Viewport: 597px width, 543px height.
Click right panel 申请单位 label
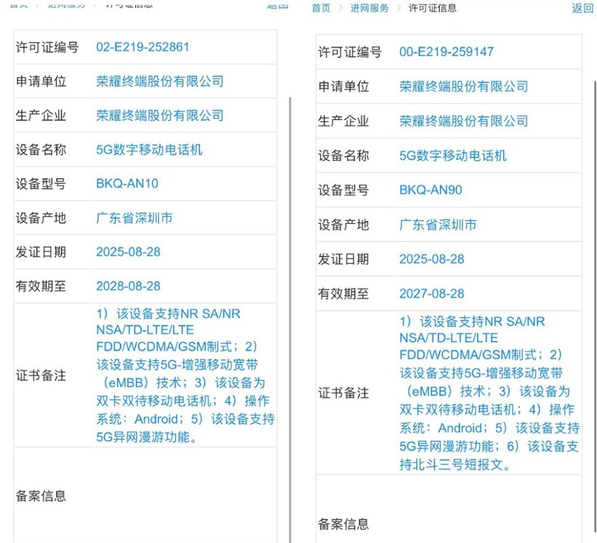pos(343,87)
